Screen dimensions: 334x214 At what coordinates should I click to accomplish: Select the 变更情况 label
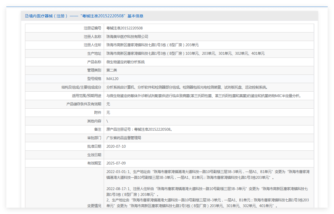(x=94, y=206)
